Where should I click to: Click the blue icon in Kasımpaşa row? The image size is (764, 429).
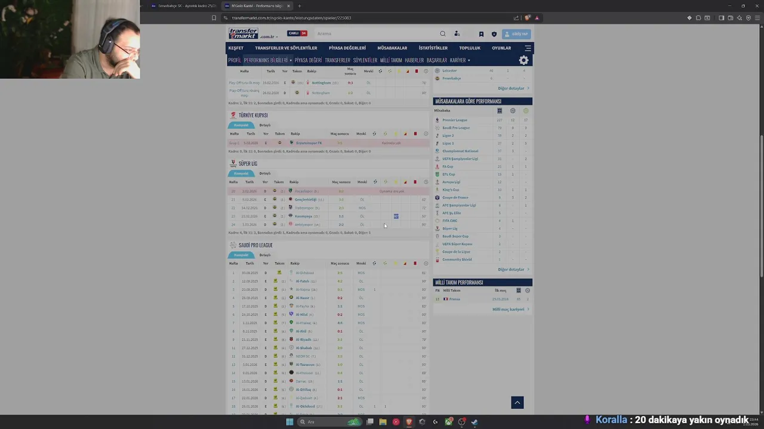pos(396,216)
